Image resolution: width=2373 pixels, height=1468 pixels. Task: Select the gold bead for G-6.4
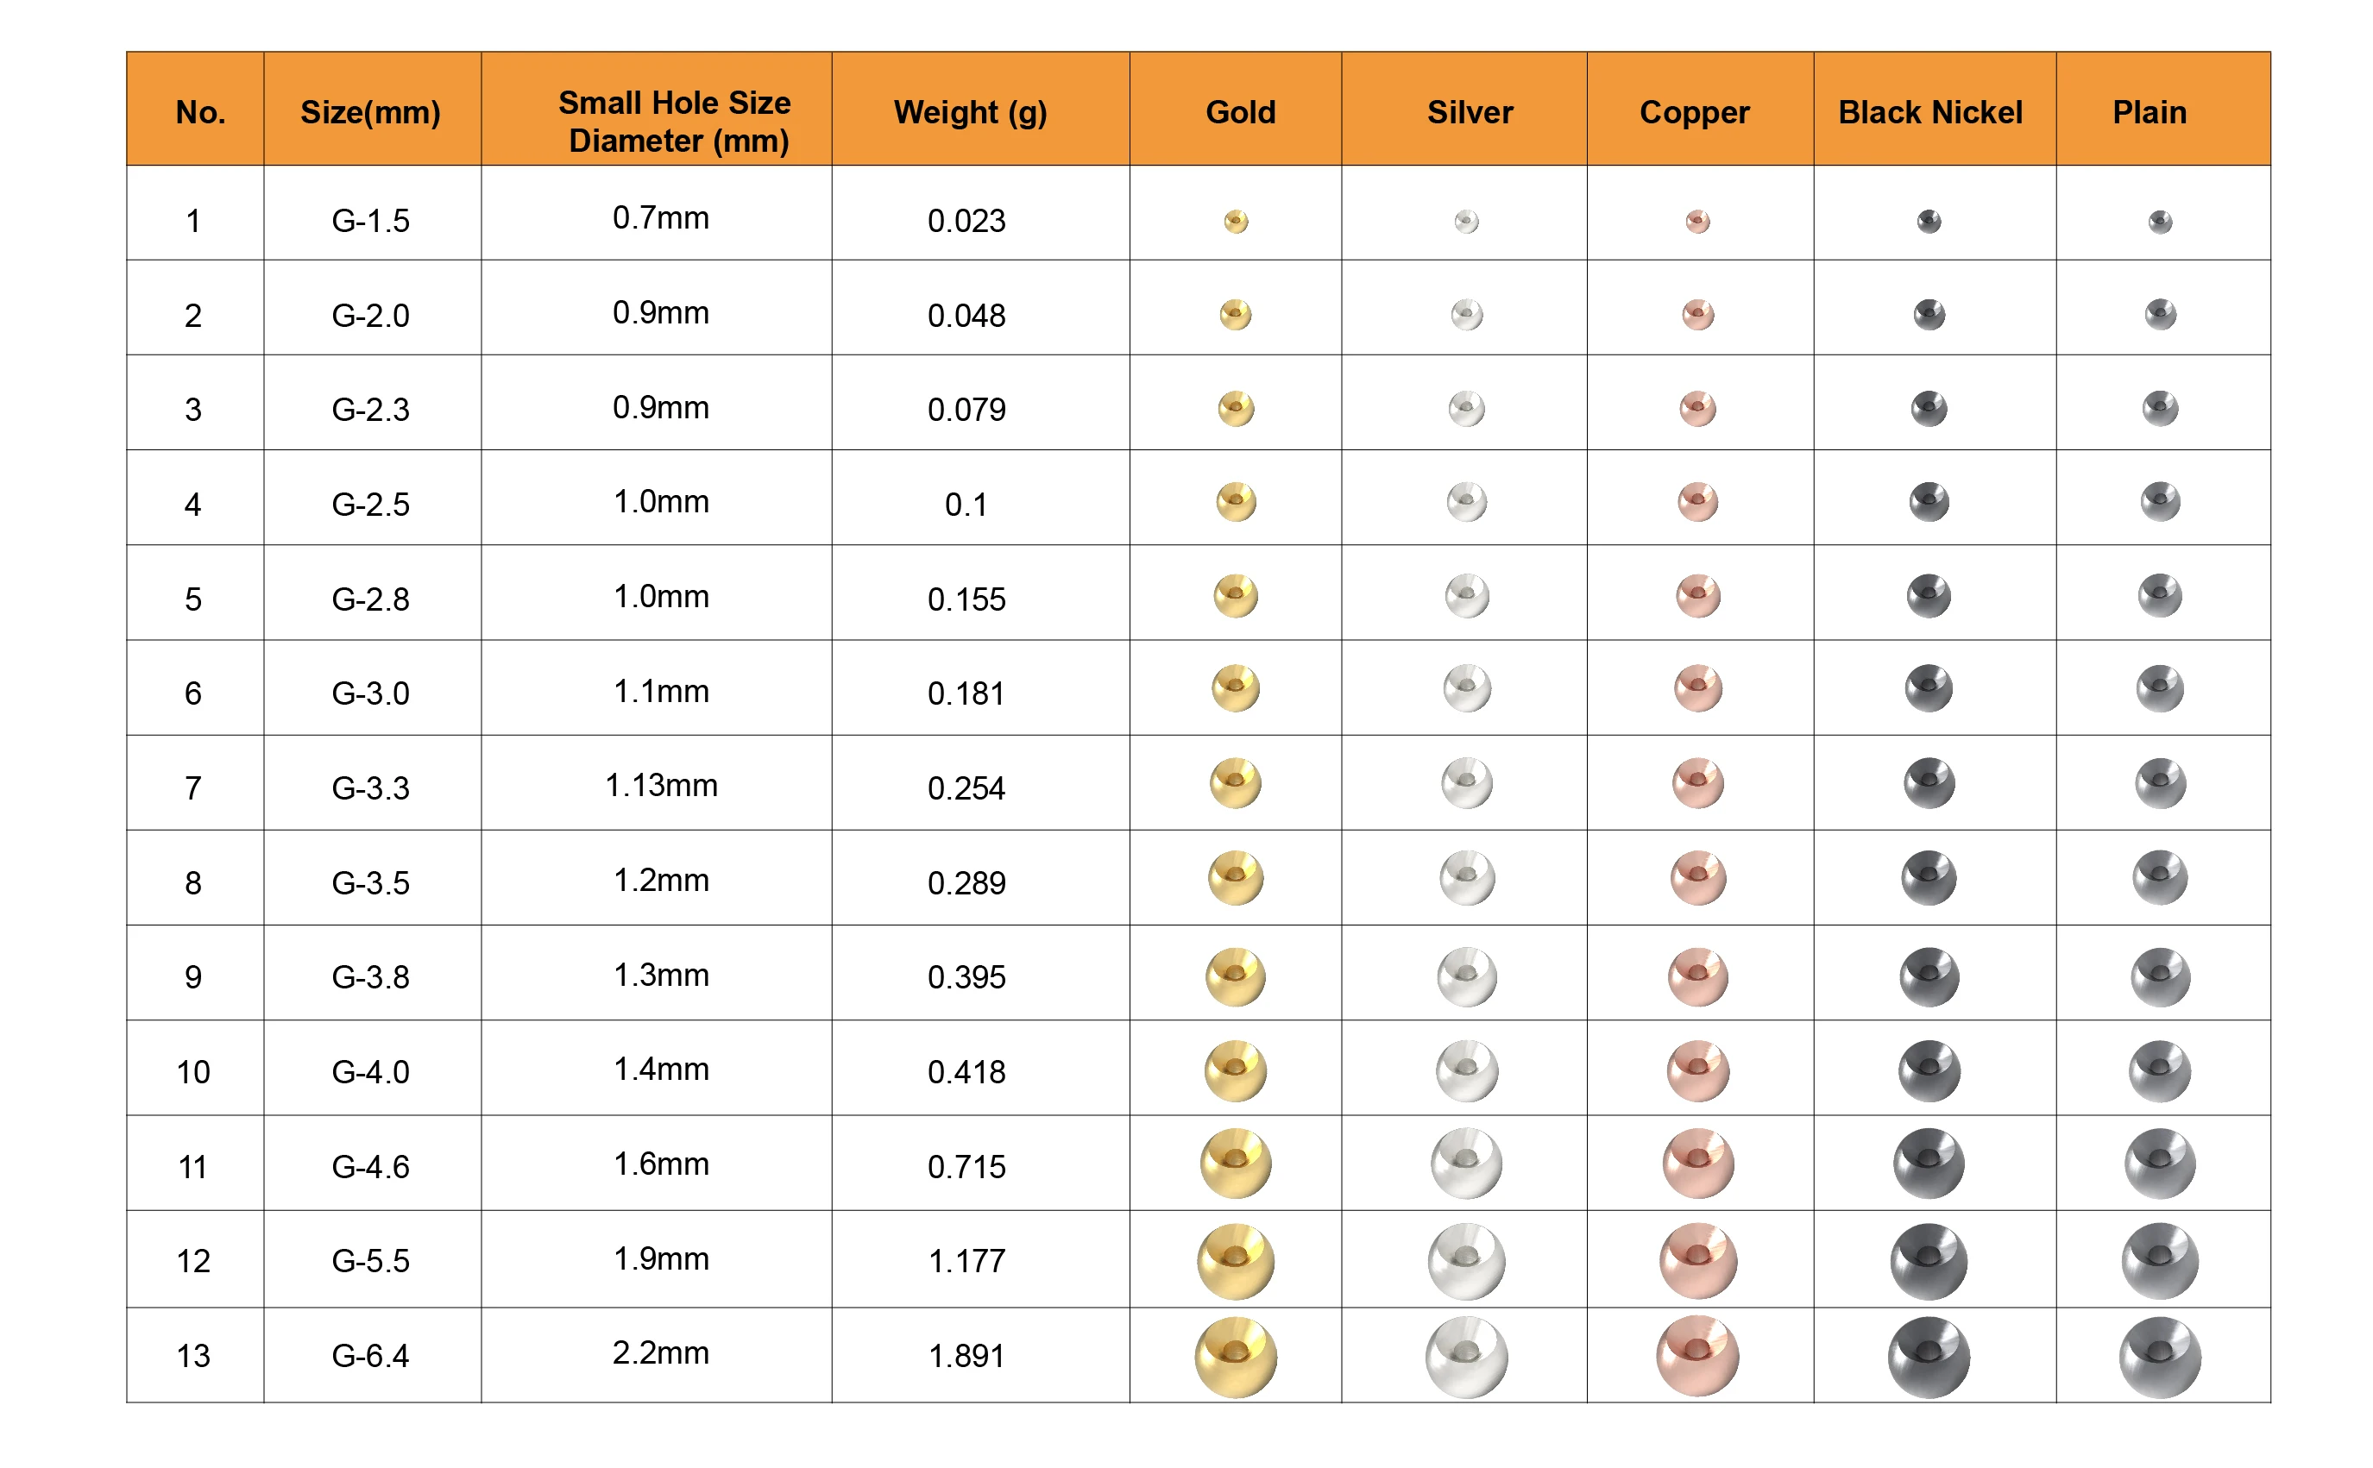1236,1357
